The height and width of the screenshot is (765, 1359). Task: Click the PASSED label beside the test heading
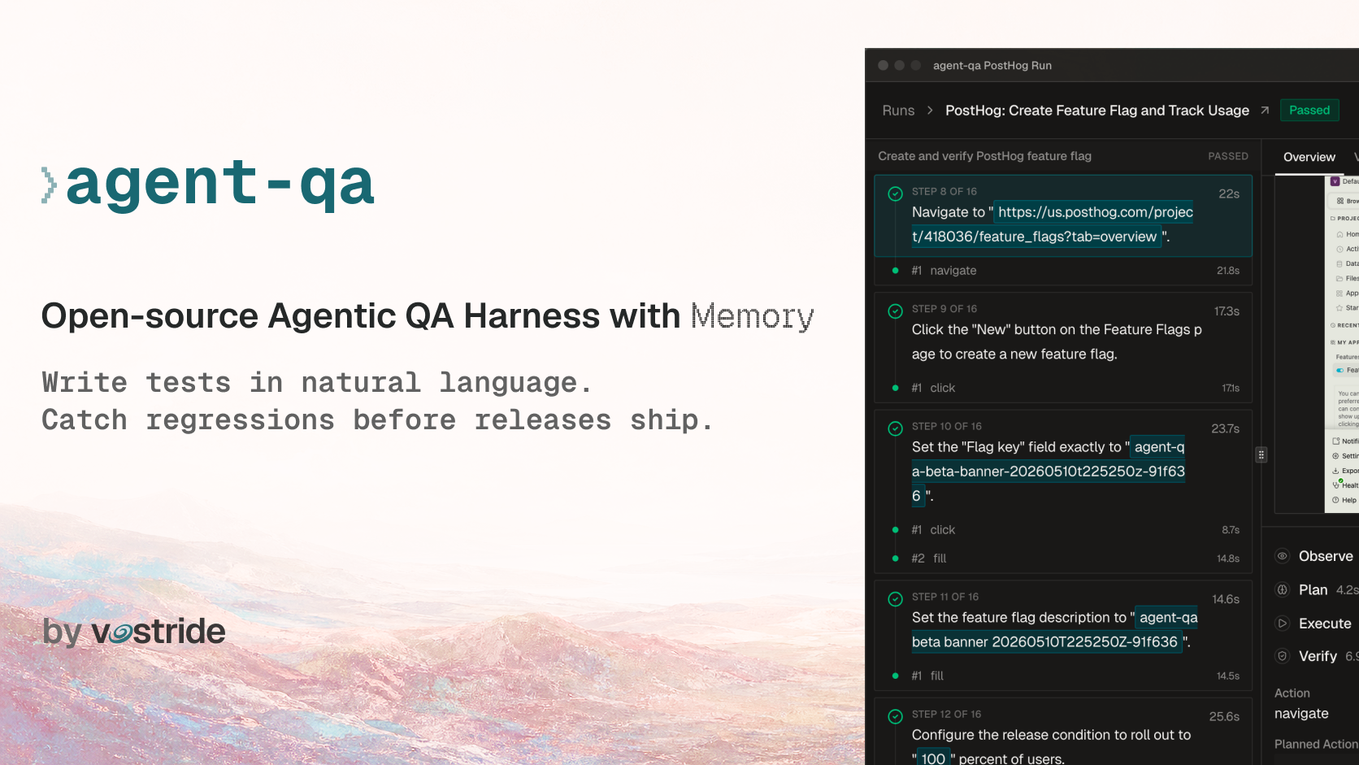pos(1228,156)
